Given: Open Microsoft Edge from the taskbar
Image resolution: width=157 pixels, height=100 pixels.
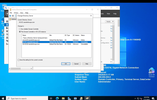Looking at the screenshot, I should pyautogui.click(x=57, y=98).
